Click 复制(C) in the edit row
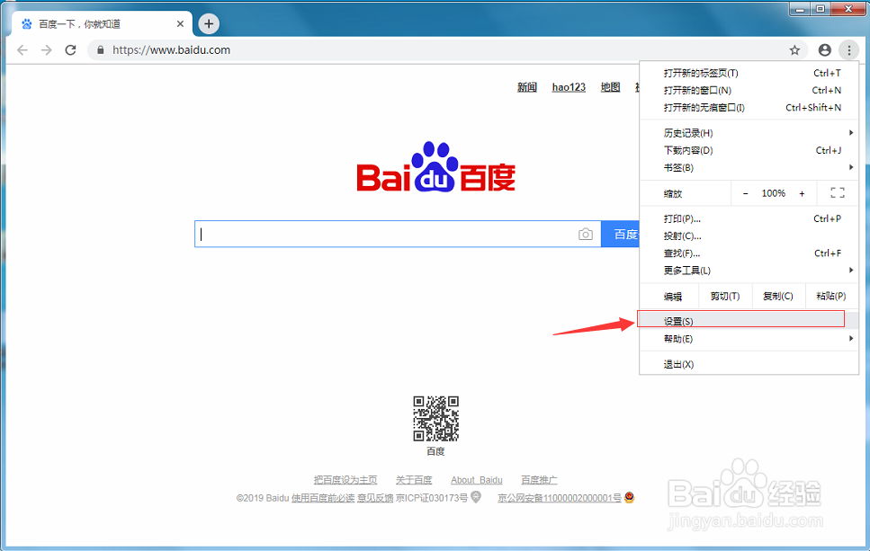 [778, 296]
